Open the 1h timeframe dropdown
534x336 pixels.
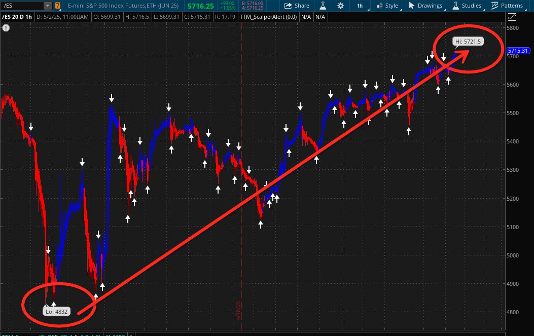point(360,6)
